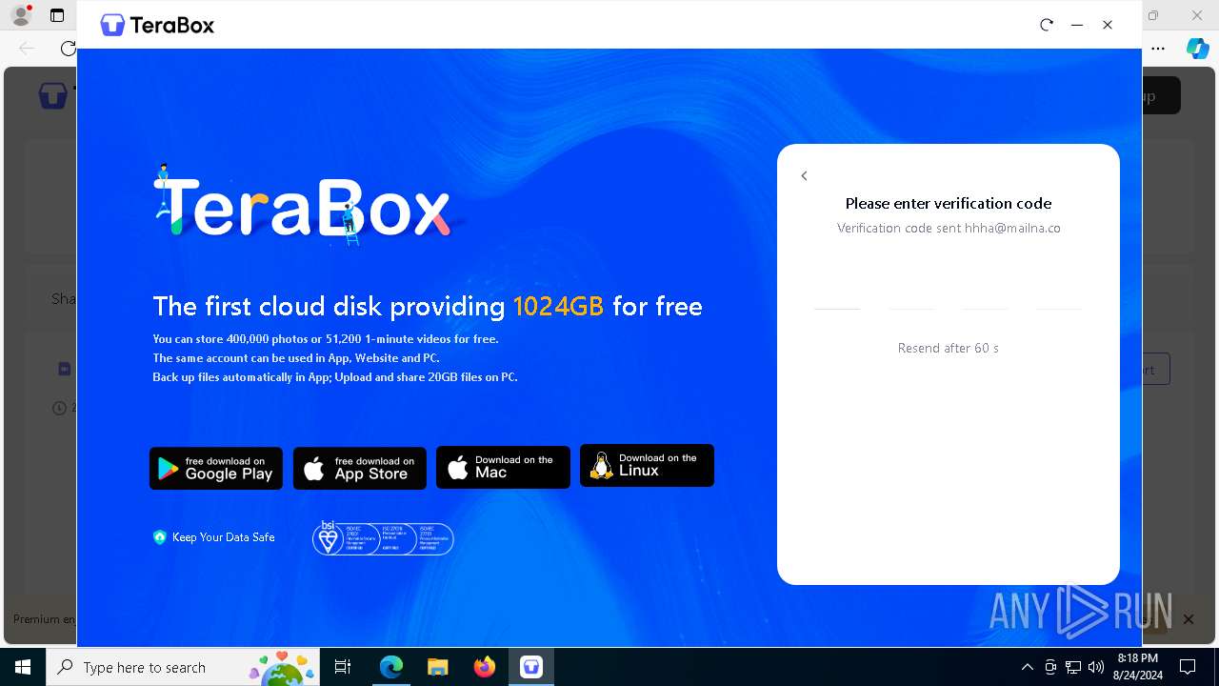This screenshot has width=1219, height=686.
Task: Dismiss the Premium banner with X in browser
Action: click(1188, 619)
